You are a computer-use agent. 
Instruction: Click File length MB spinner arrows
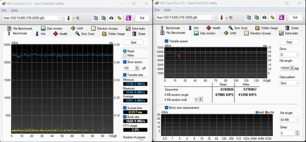tap(292, 68)
